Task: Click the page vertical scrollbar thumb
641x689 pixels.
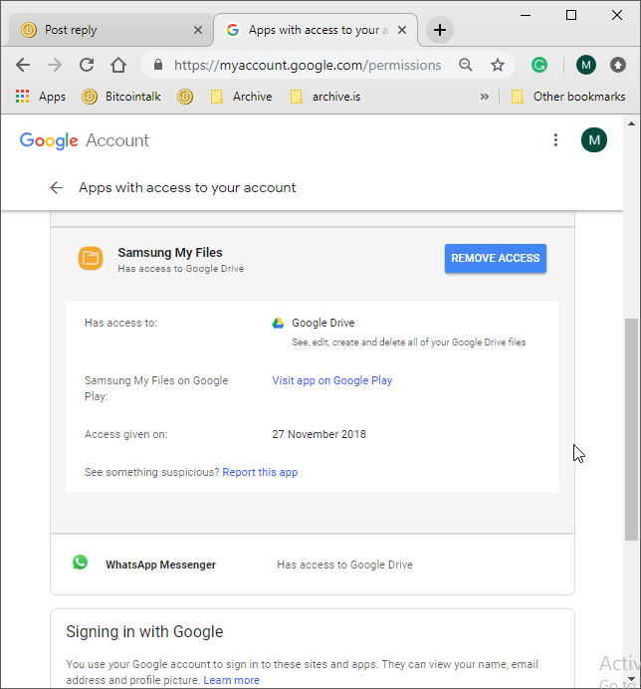Action: click(632, 429)
